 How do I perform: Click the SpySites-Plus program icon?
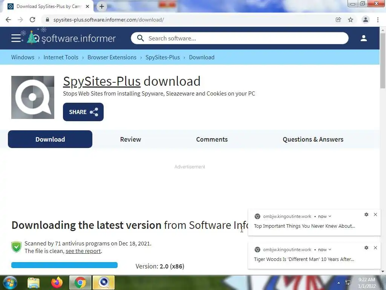[x=33, y=97]
